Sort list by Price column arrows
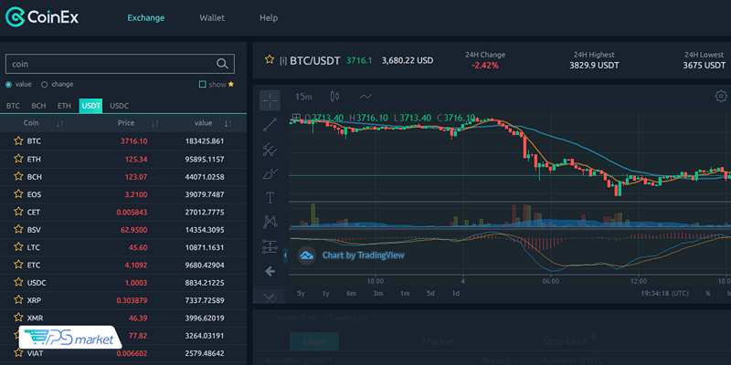This screenshot has height=365, width=731. 155,123
